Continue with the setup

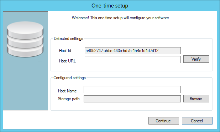(164, 121)
